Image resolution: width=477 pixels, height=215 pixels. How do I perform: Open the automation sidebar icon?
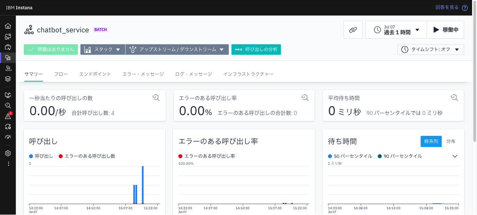(8, 127)
